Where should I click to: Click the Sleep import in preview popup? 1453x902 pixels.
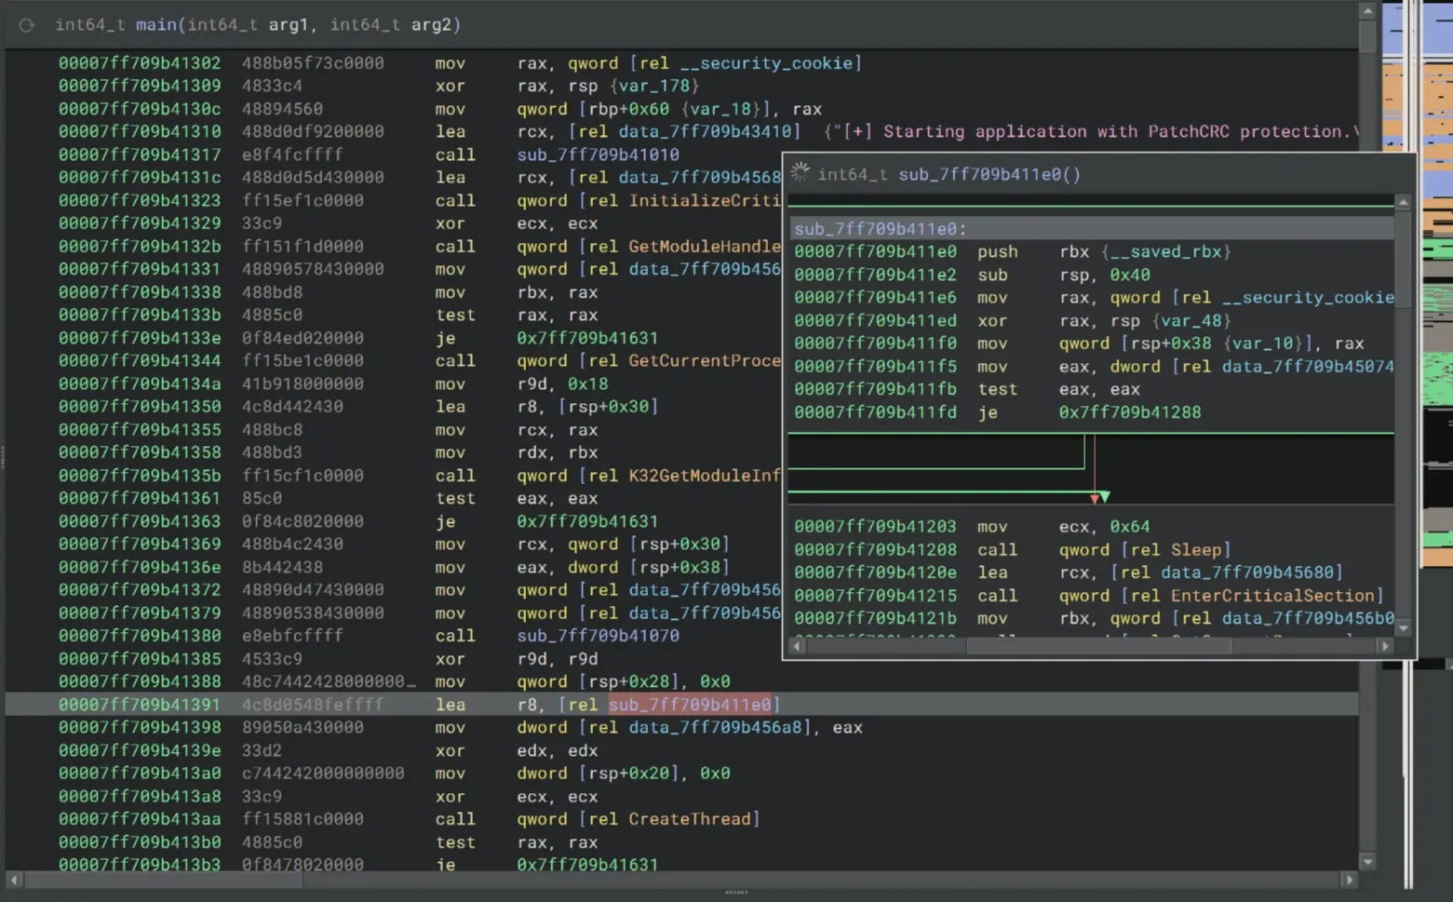1195,550
